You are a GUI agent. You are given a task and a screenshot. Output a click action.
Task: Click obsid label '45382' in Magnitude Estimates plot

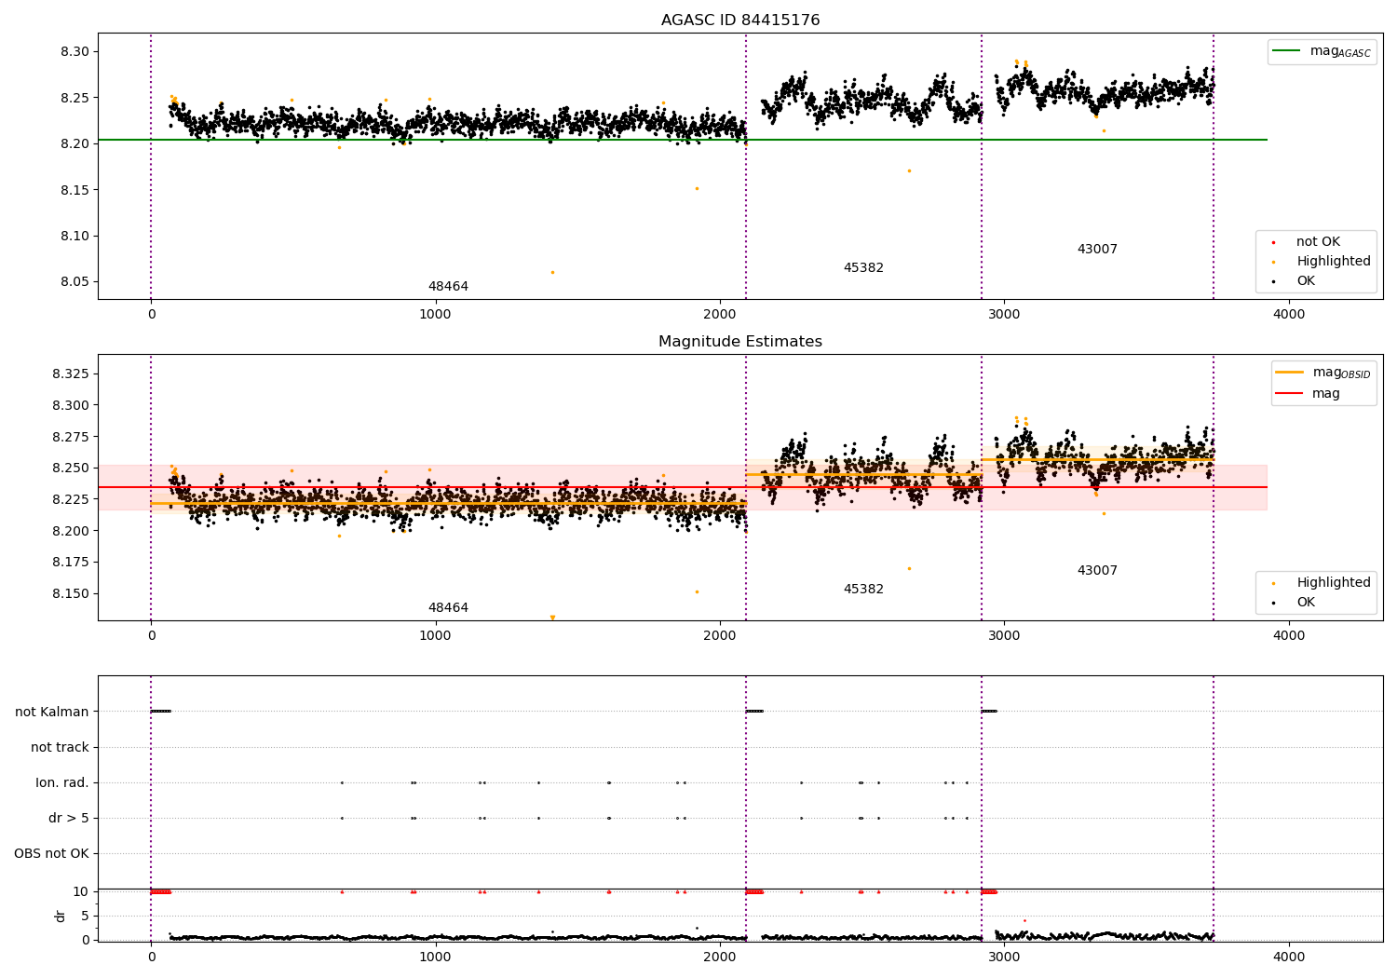pos(863,590)
